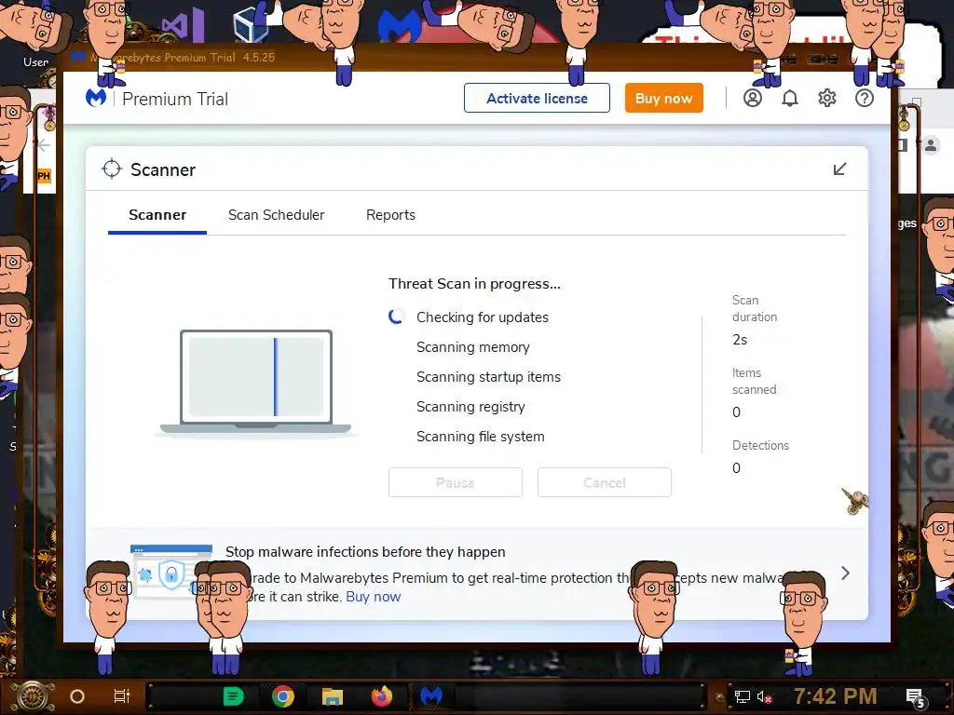Click Malwarebytes desktop shortcut icon
954x715 pixels.
[399, 27]
